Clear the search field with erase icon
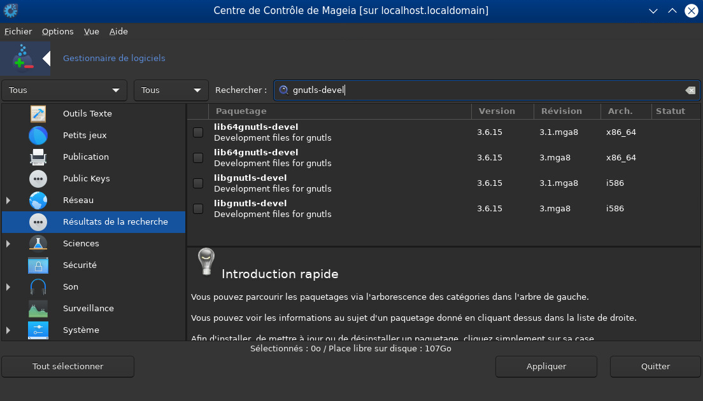This screenshot has height=401, width=703. pos(690,90)
